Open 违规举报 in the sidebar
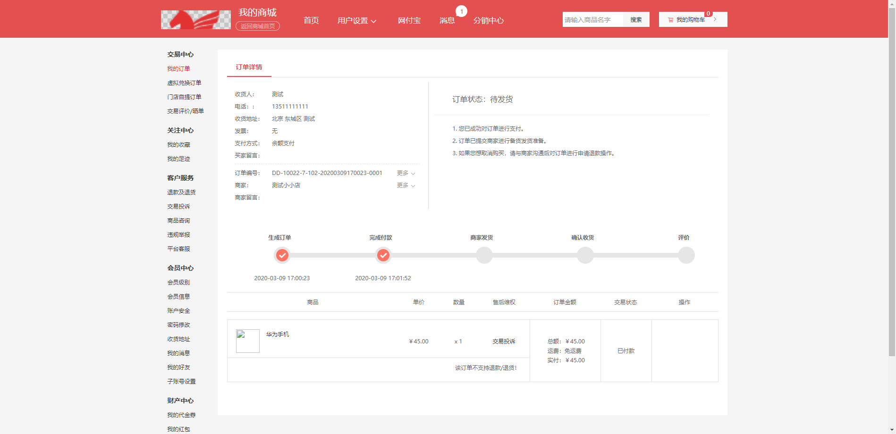This screenshot has height=434, width=896. tap(178, 235)
